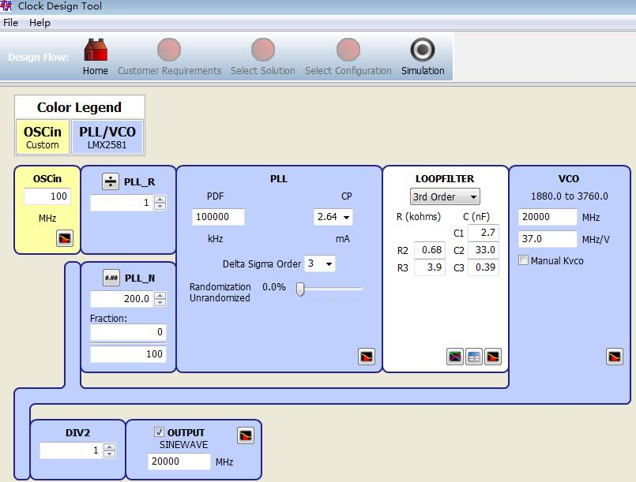Open File menu

pos(10,23)
